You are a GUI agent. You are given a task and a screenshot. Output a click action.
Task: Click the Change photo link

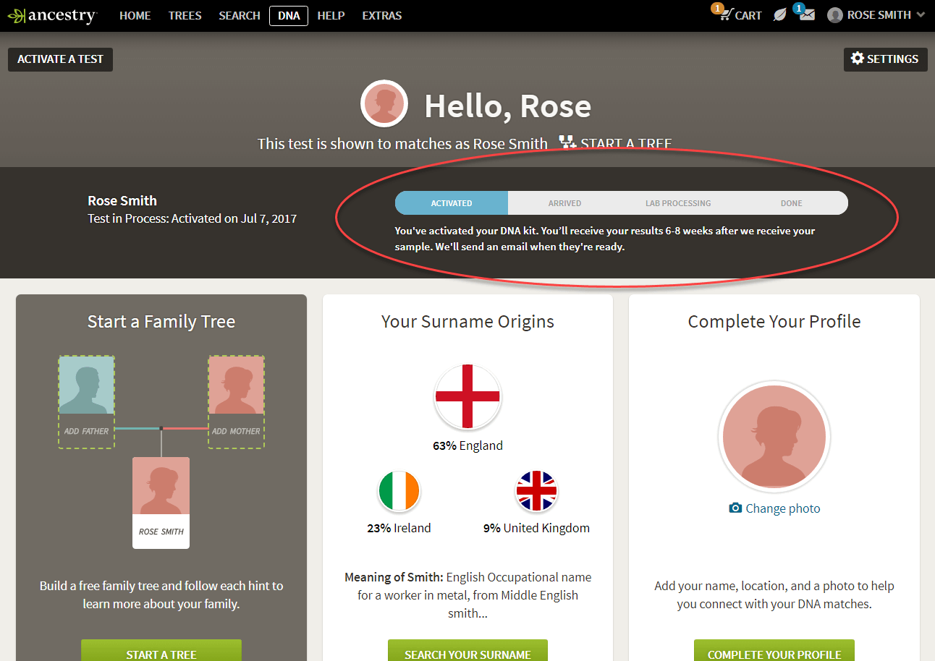coord(783,508)
